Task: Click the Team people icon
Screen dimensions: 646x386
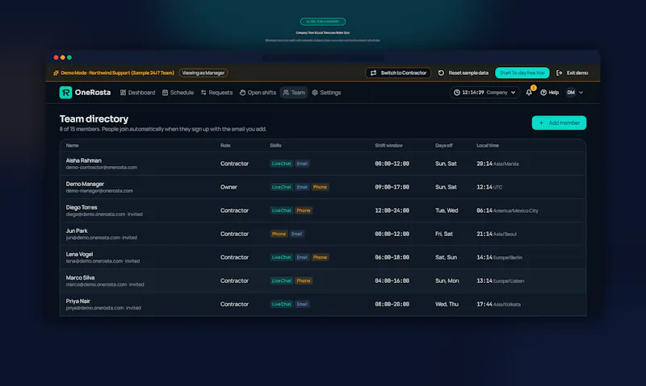Action: 286,93
